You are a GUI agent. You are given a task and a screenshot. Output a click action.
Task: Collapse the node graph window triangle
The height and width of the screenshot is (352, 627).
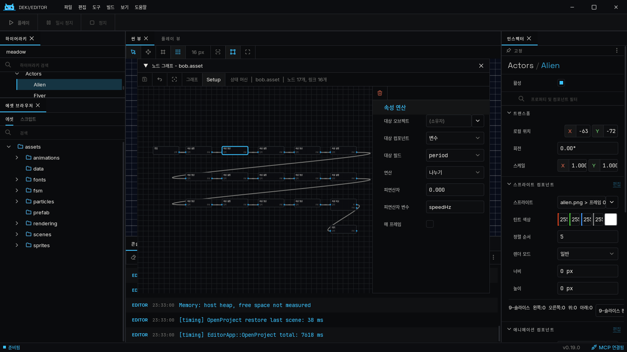point(146,66)
